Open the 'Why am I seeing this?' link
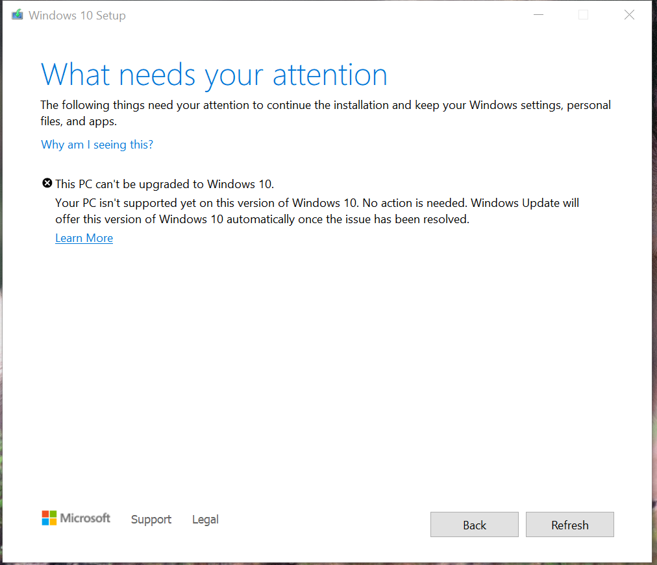657x565 pixels. pos(97,145)
